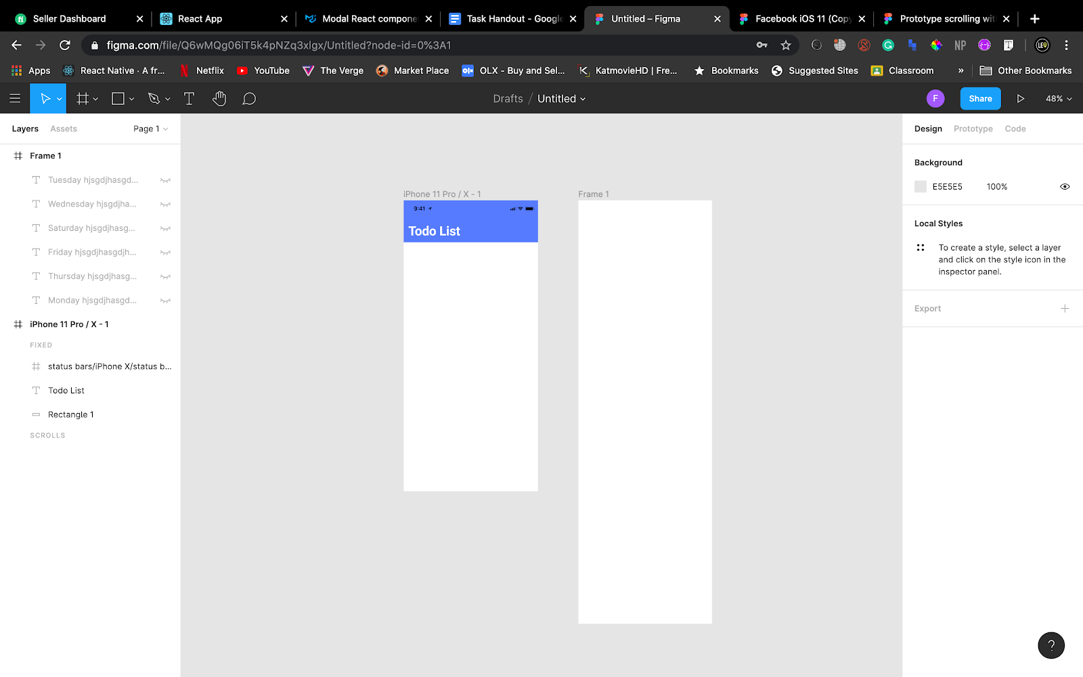
Task: Click the Todo List heading on canvas
Action: pyautogui.click(x=434, y=232)
